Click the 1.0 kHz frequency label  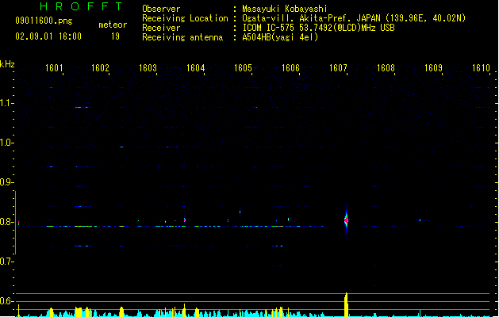click(6, 143)
